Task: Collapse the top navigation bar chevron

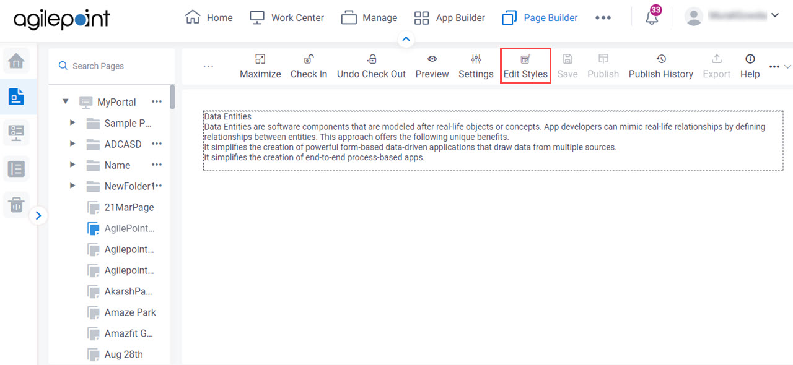Action: coord(406,40)
